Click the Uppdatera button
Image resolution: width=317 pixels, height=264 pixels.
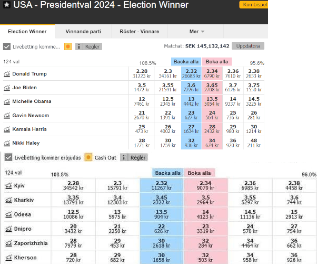point(248,46)
